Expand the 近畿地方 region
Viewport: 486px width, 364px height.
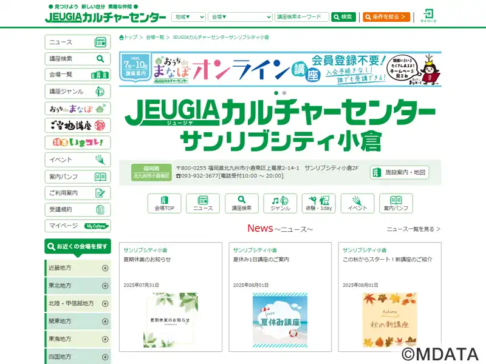[x=78, y=268]
